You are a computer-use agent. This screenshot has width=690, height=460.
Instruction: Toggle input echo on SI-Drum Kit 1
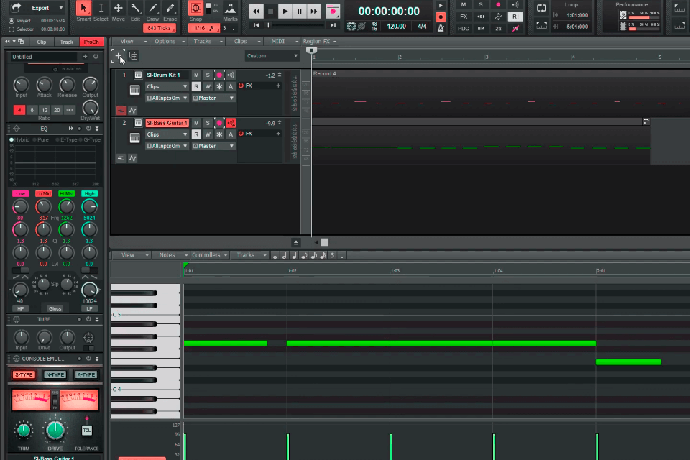click(x=231, y=75)
